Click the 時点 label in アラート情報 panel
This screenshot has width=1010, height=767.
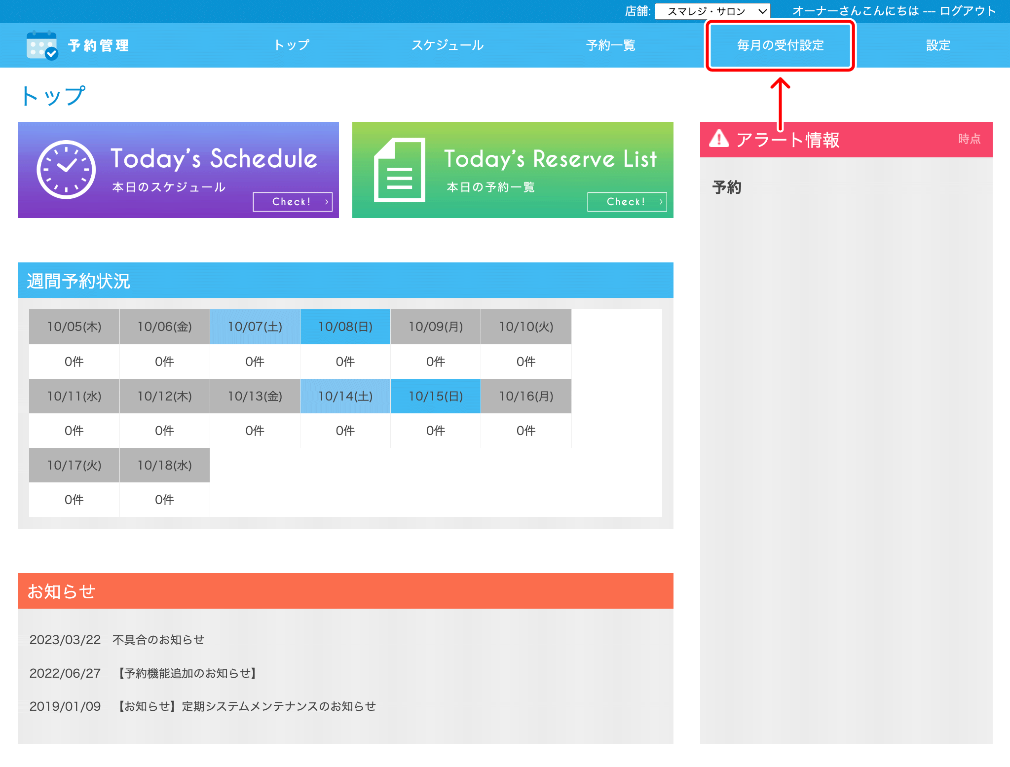[969, 140]
